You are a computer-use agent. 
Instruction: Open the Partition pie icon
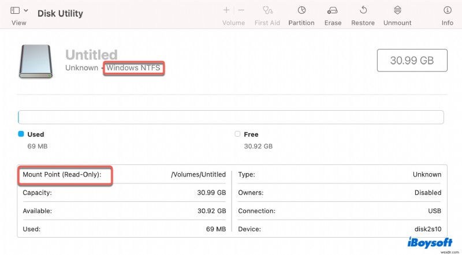coord(301,10)
